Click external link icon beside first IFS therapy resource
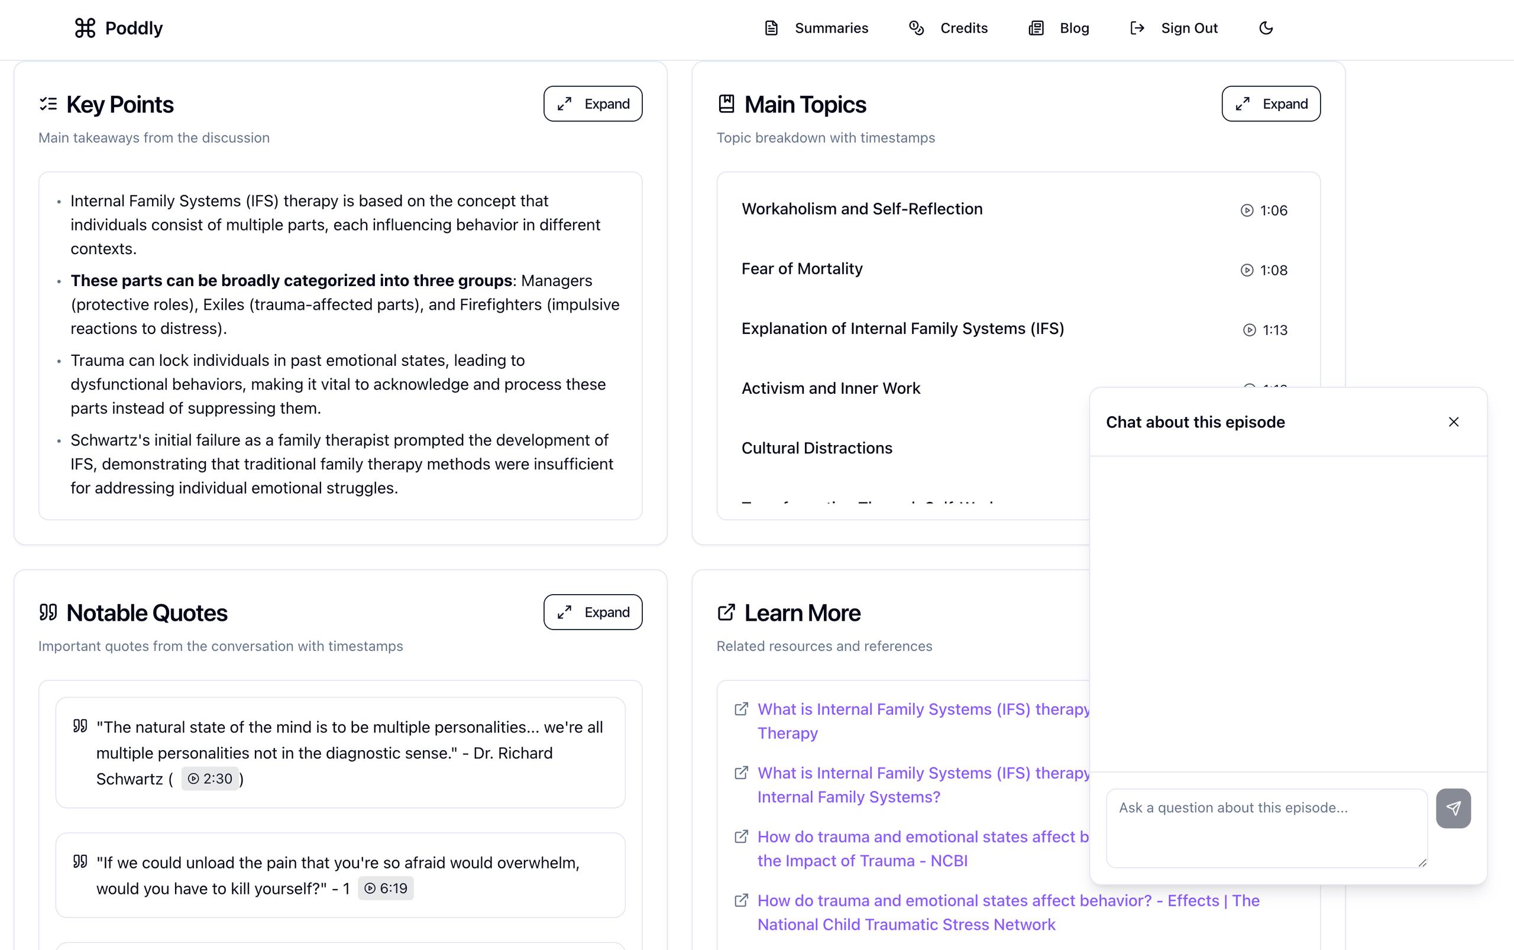This screenshot has height=950, width=1514. 742,709
